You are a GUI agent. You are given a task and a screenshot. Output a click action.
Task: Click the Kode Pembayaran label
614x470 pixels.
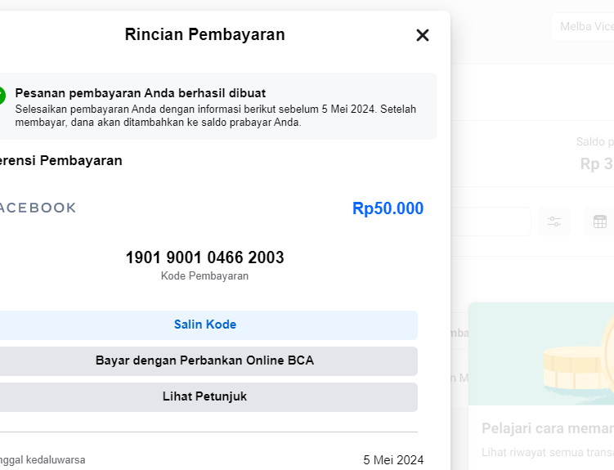[204, 276]
